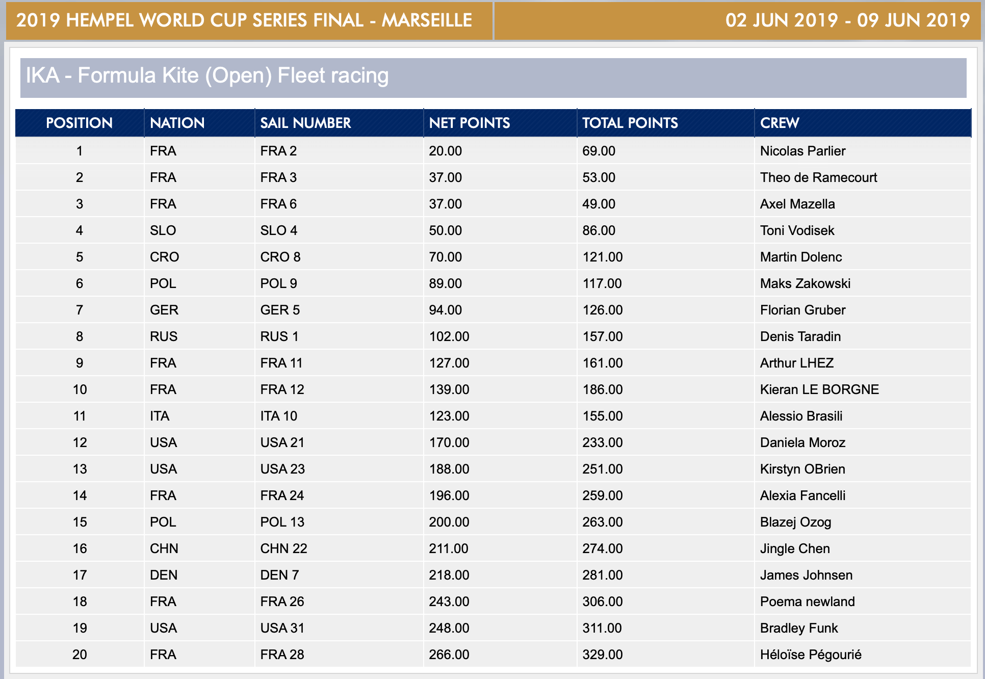The image size is (985, 679).
Task: Select crew name Kieran LE BORGNE
Action: 819,389
